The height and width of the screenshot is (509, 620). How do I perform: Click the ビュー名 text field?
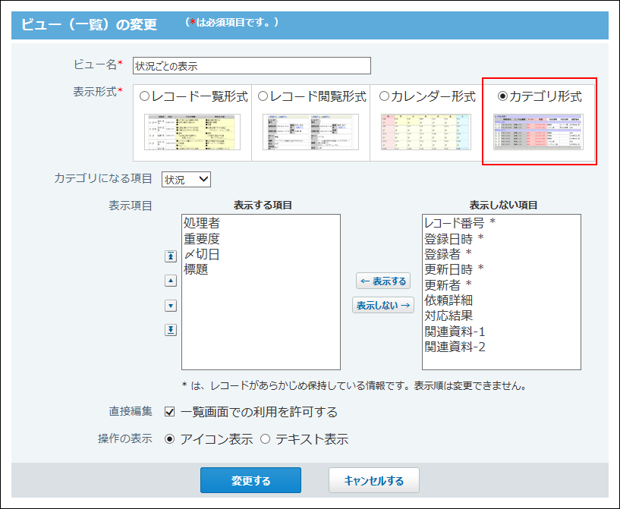(251, 66)
